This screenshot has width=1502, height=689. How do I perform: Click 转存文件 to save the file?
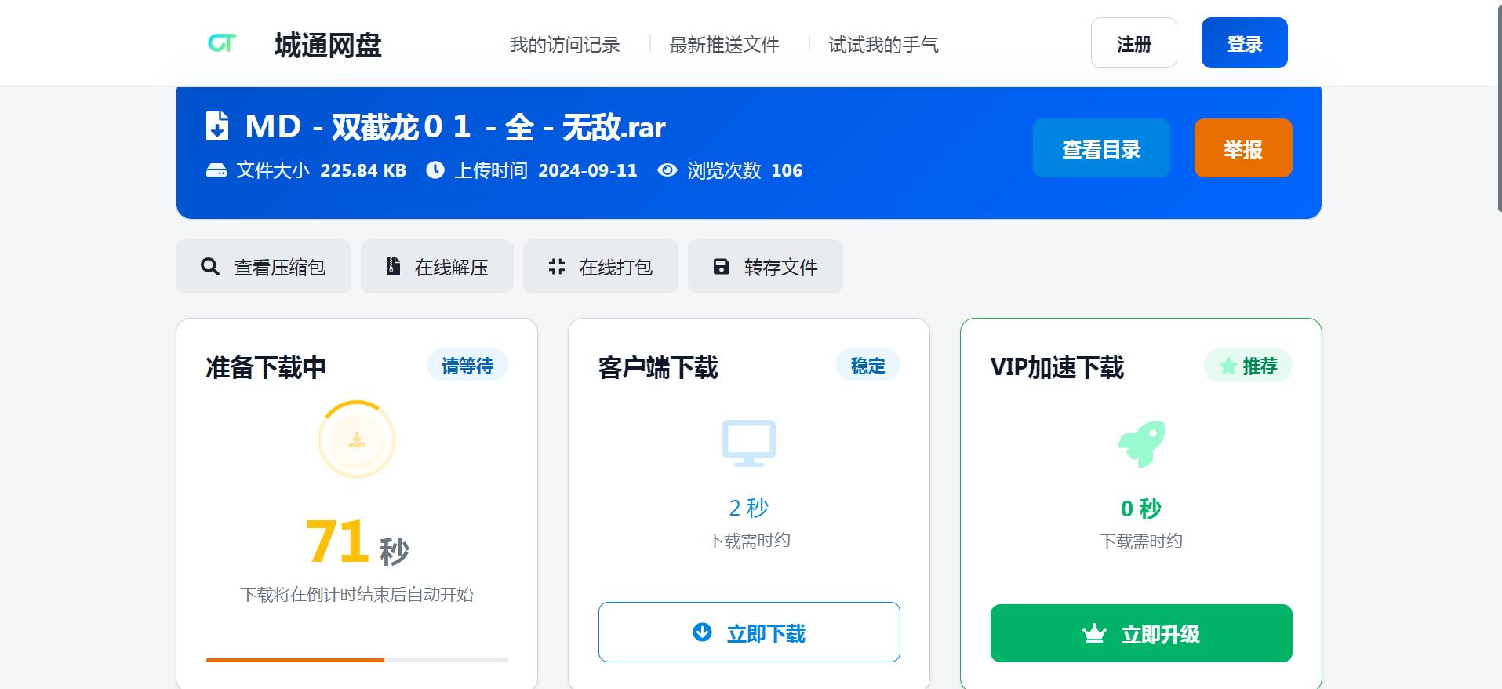click(765, 267)
